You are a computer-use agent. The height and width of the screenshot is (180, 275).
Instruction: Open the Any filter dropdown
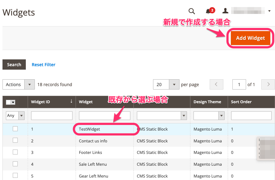[15, 115]
